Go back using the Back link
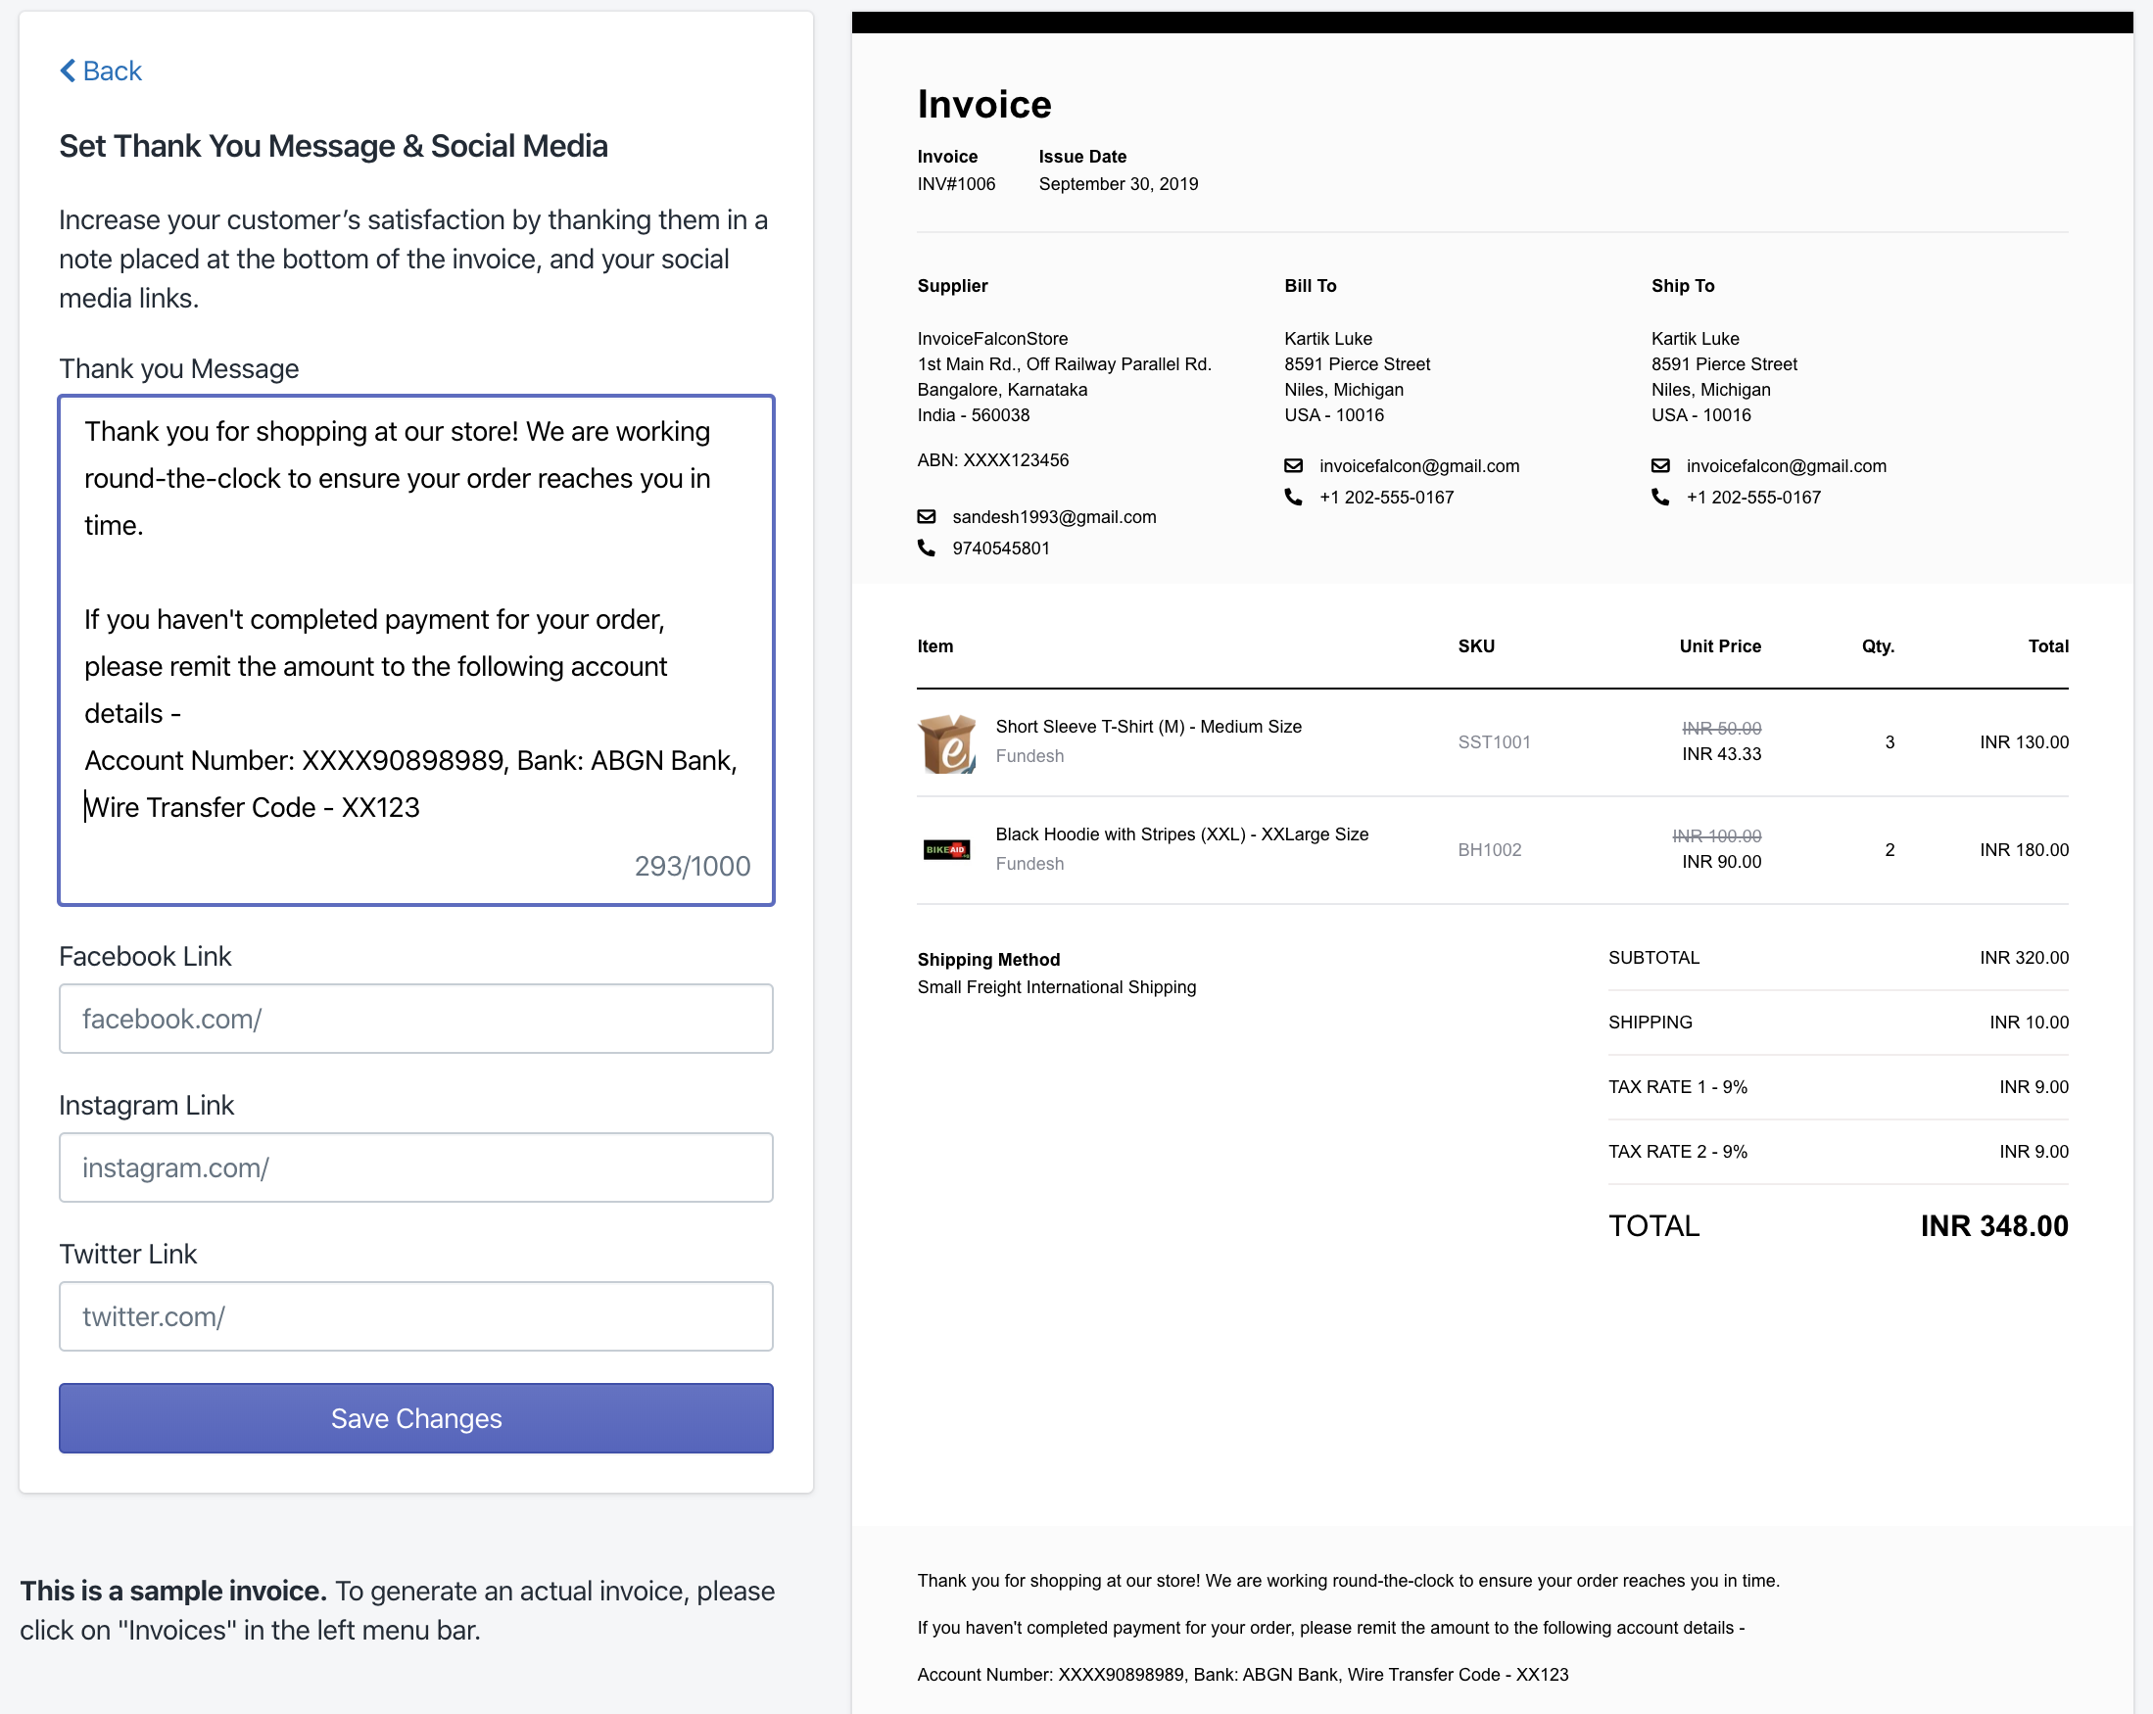This screenshot has height=1714, width=2153. [x=101, y=71]
